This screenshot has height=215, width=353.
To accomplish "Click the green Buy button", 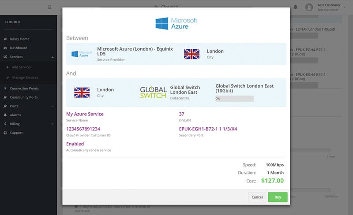I will (x=278, y=197).
